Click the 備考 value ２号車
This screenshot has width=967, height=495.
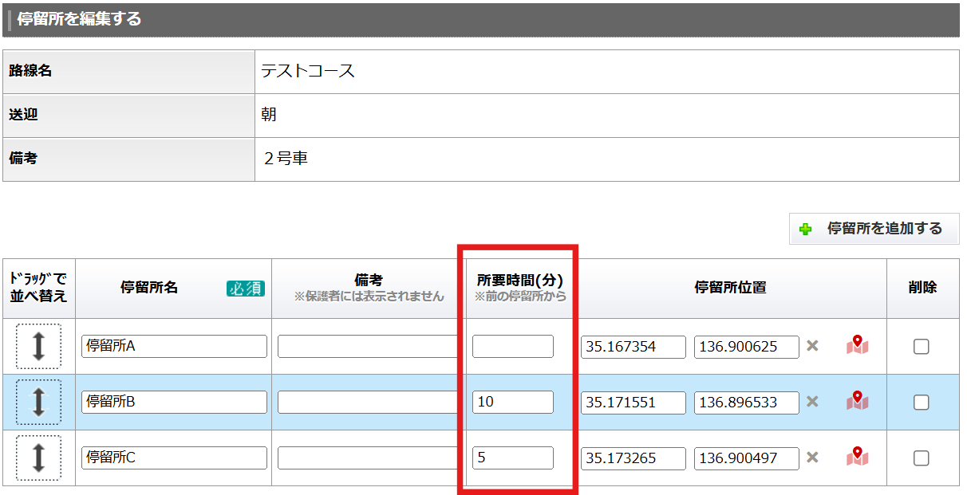point(285,159)
